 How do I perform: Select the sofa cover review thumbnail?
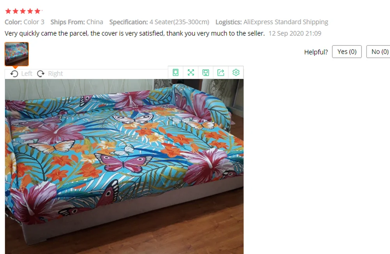point(17,54)
